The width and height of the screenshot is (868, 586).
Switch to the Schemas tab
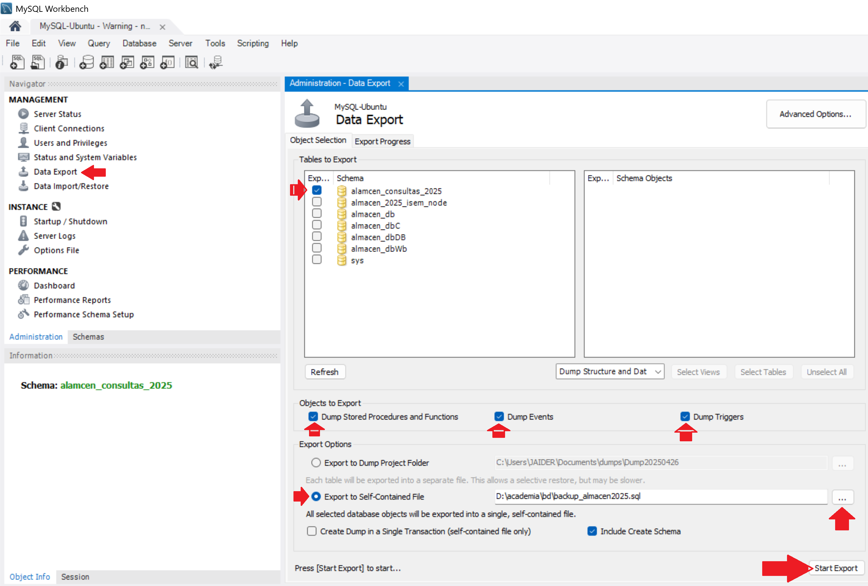pos(88,337)
